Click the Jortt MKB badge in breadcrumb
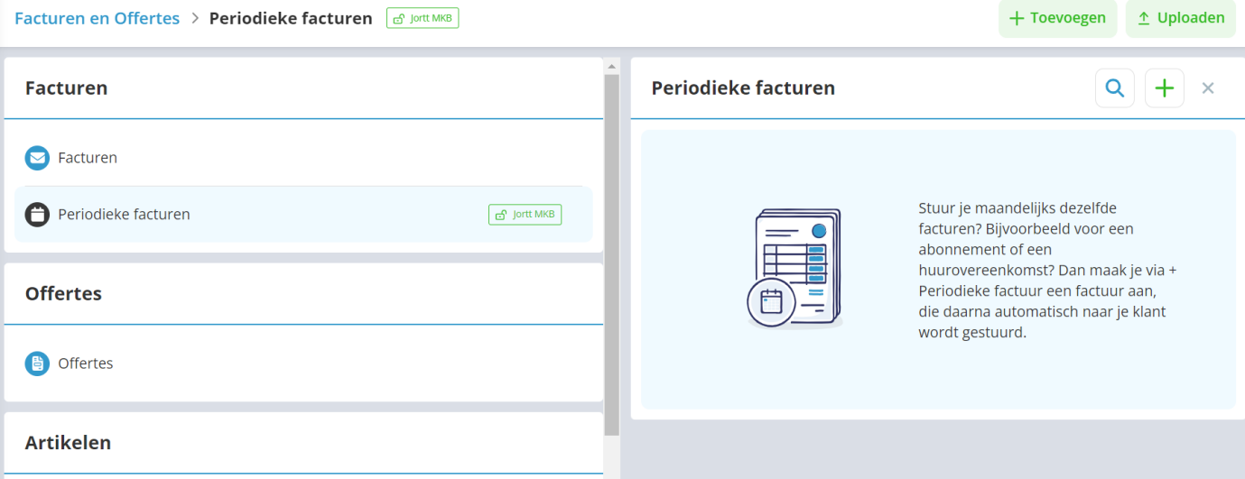Screen dimensions: 1245x479 click(x=423, y=18)
